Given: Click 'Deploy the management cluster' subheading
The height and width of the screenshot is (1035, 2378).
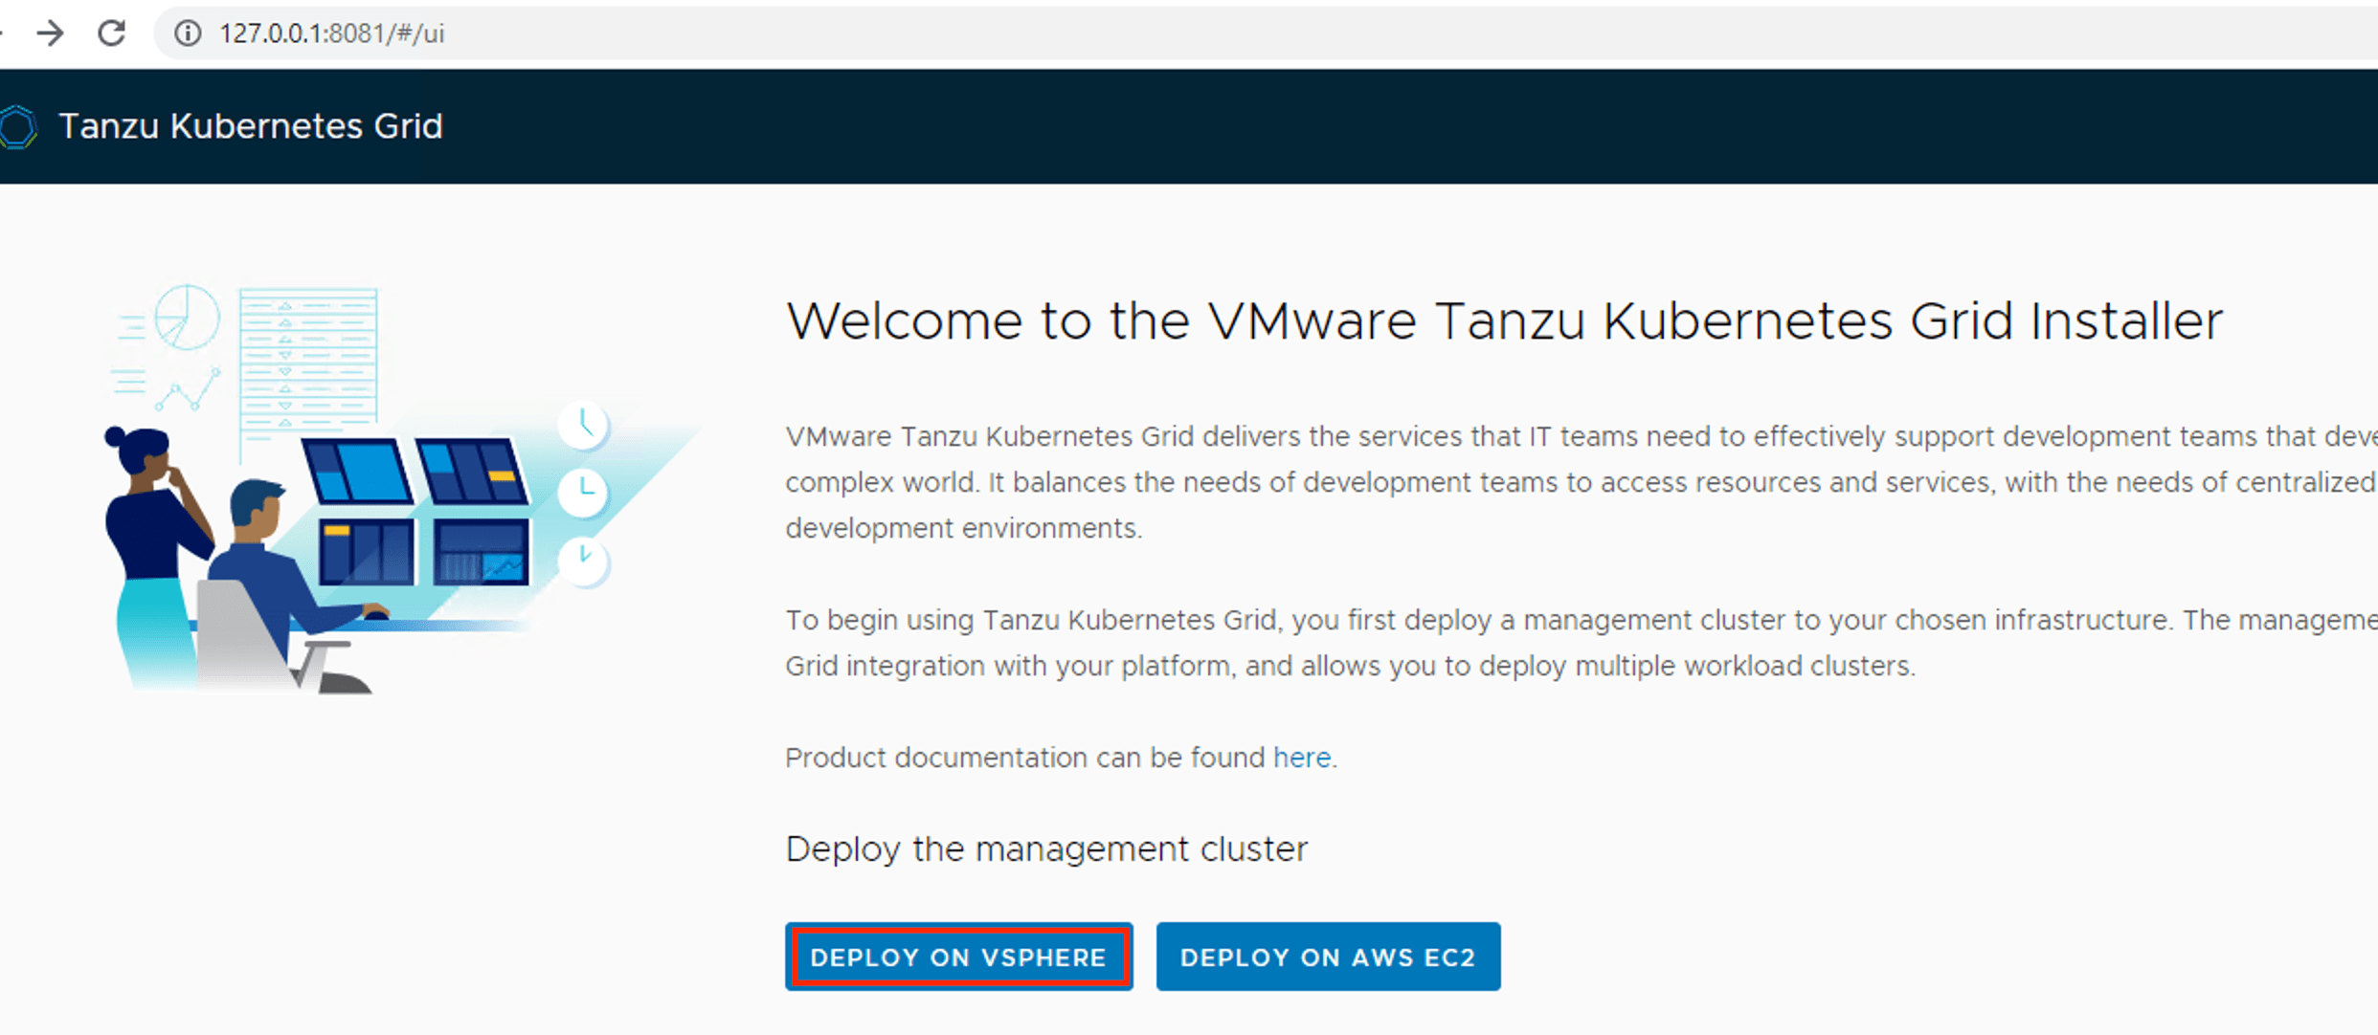Looking at the screenshot, I should (1046, 849).
